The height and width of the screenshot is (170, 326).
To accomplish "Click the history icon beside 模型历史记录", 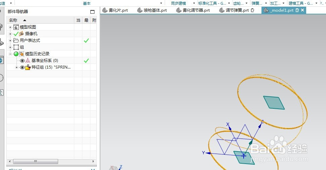I will click(x=22, y=54).
